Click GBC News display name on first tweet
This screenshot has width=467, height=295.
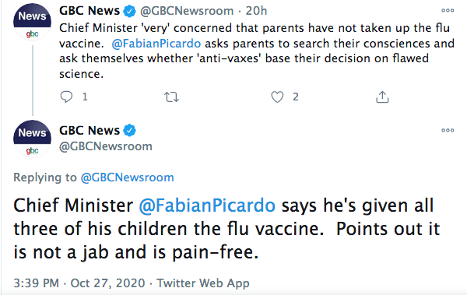pyautogui.click(x=90, y=11)
